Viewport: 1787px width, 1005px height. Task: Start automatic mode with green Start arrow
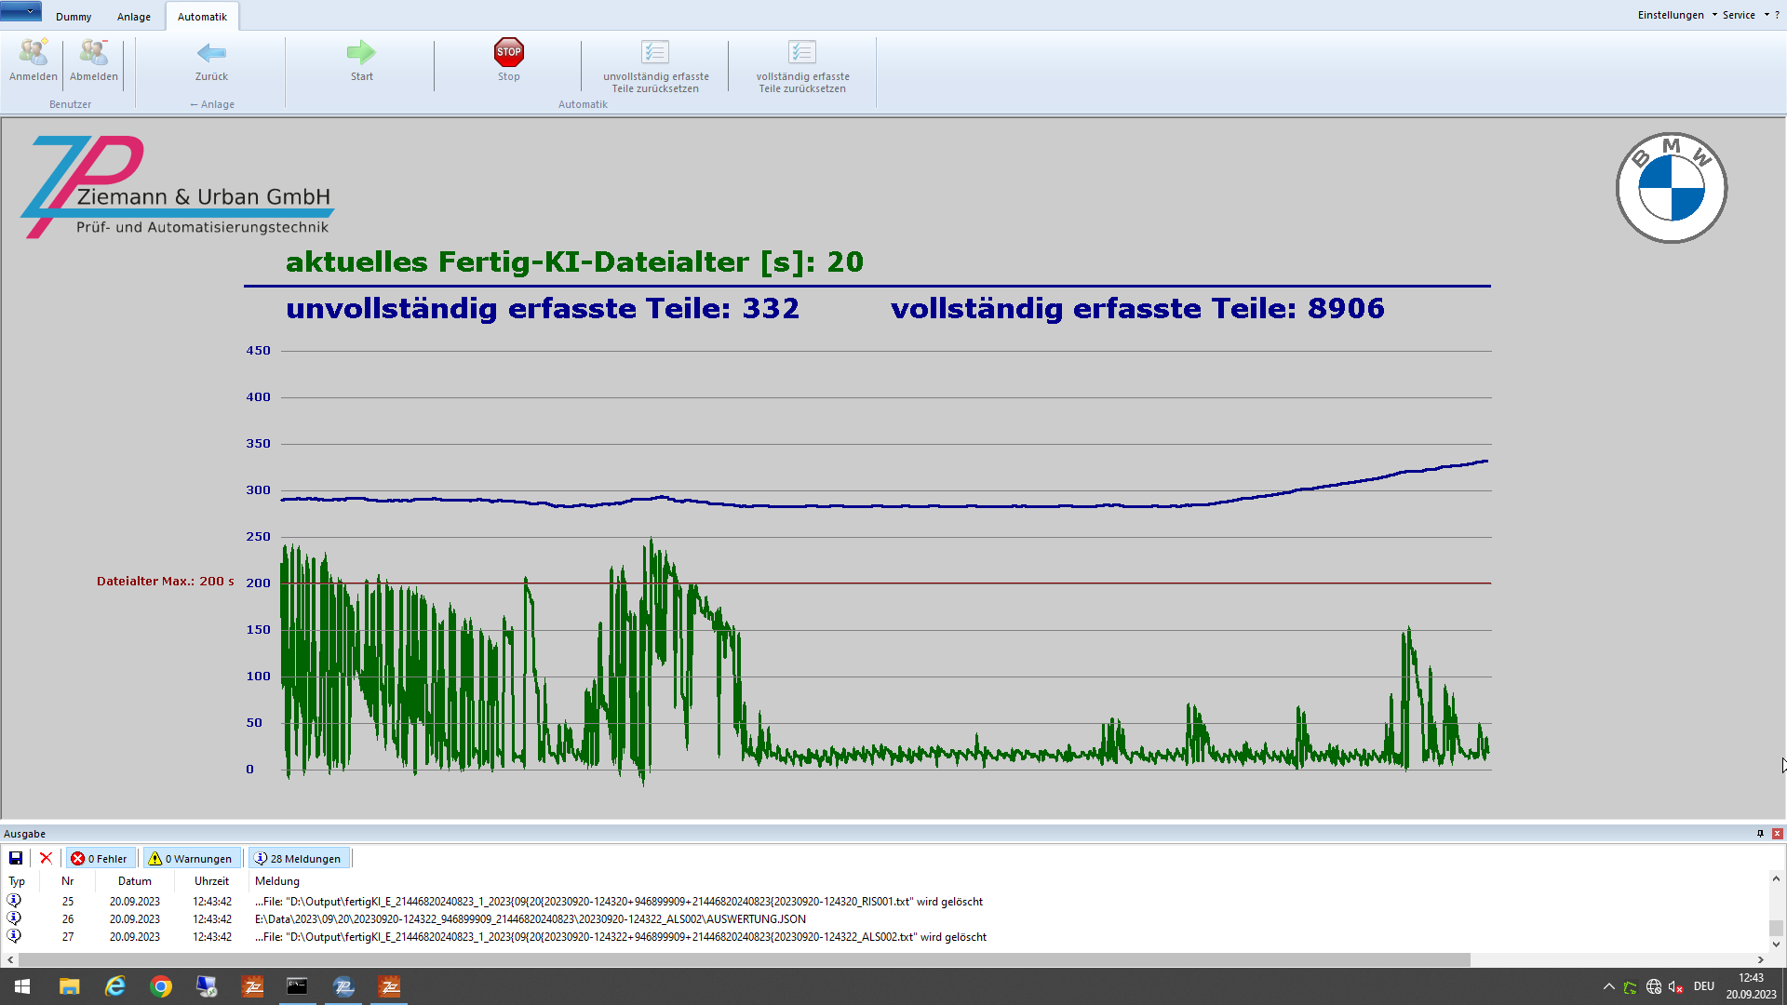pos(361,60)
